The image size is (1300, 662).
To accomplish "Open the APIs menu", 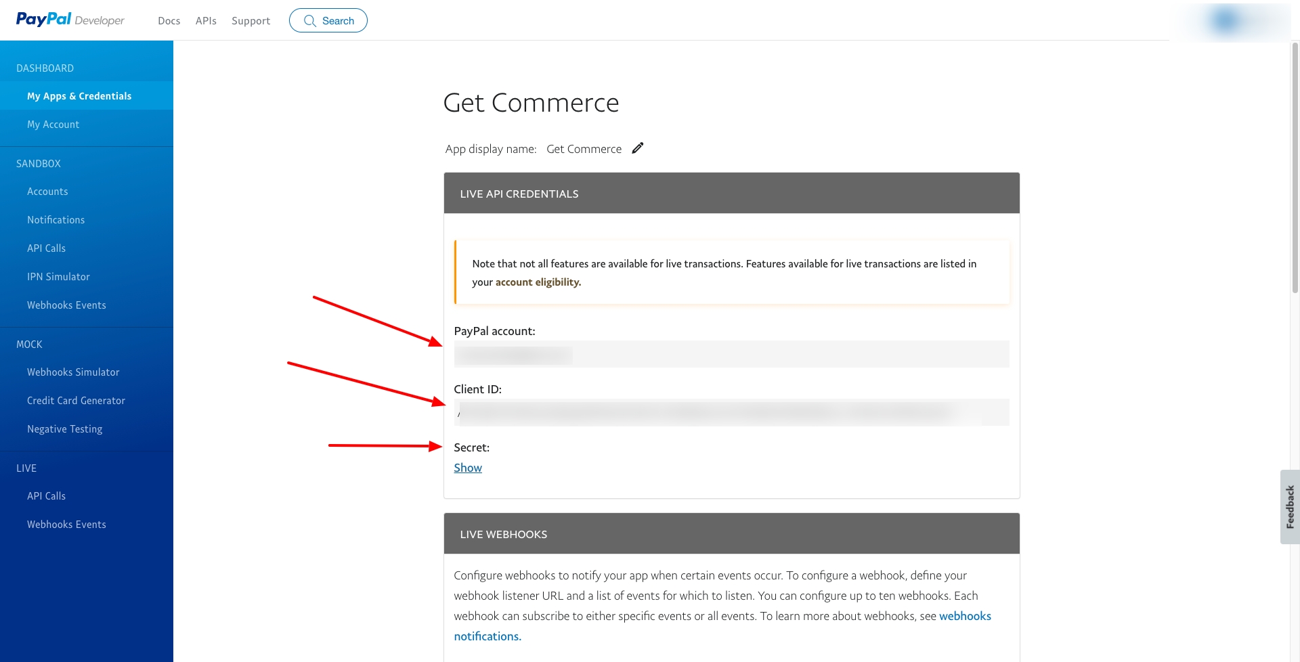I will (x=206, y=21).
